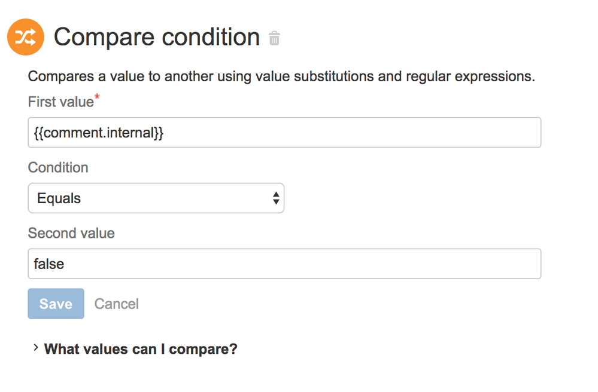Delete the condition using the trash icon
The image size is (598, 392).
(x=274, y=38)
